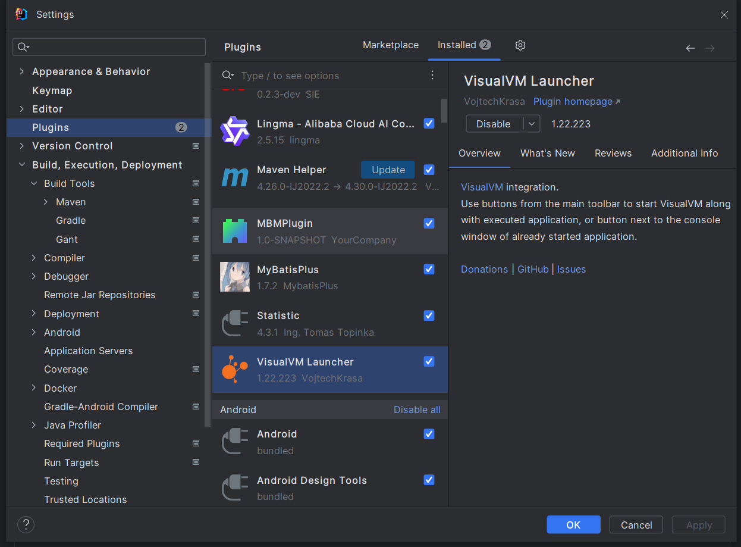Switch to the Marketplace tab
741x547 pixels.
tap(390, 45)
